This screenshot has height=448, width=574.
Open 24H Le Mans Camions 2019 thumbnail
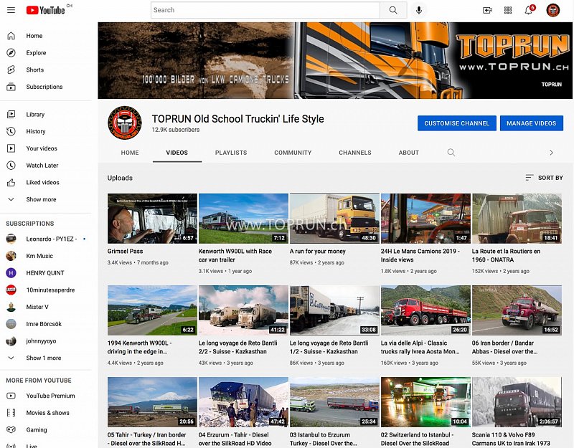[x=425, y=219]
